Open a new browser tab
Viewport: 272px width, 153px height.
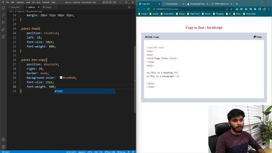tap(237, 4)
